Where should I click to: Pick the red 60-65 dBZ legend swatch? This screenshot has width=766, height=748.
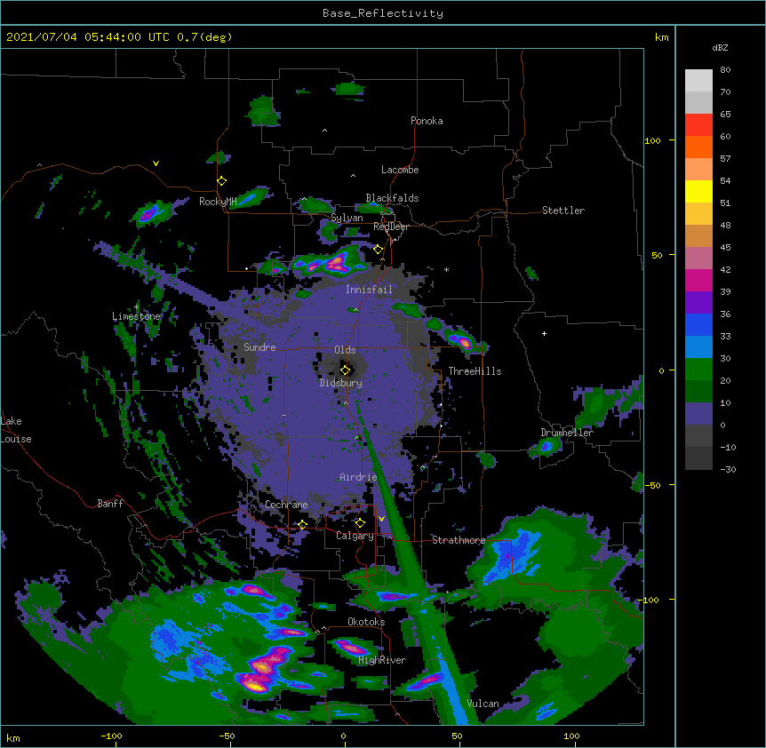point(698,124)
